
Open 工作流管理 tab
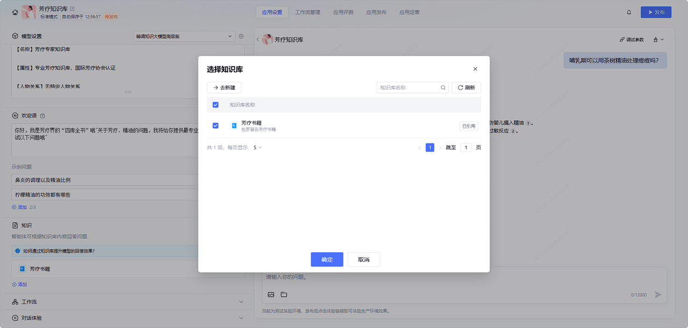click(x=307, y=12)
